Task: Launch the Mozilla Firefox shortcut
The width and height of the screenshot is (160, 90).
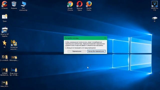Action: pyautogui.click(x=89, y=6)
